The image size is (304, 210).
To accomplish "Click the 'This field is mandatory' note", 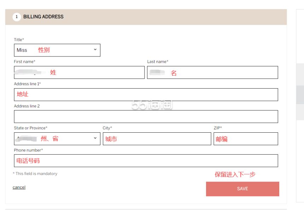I will 35,174.
